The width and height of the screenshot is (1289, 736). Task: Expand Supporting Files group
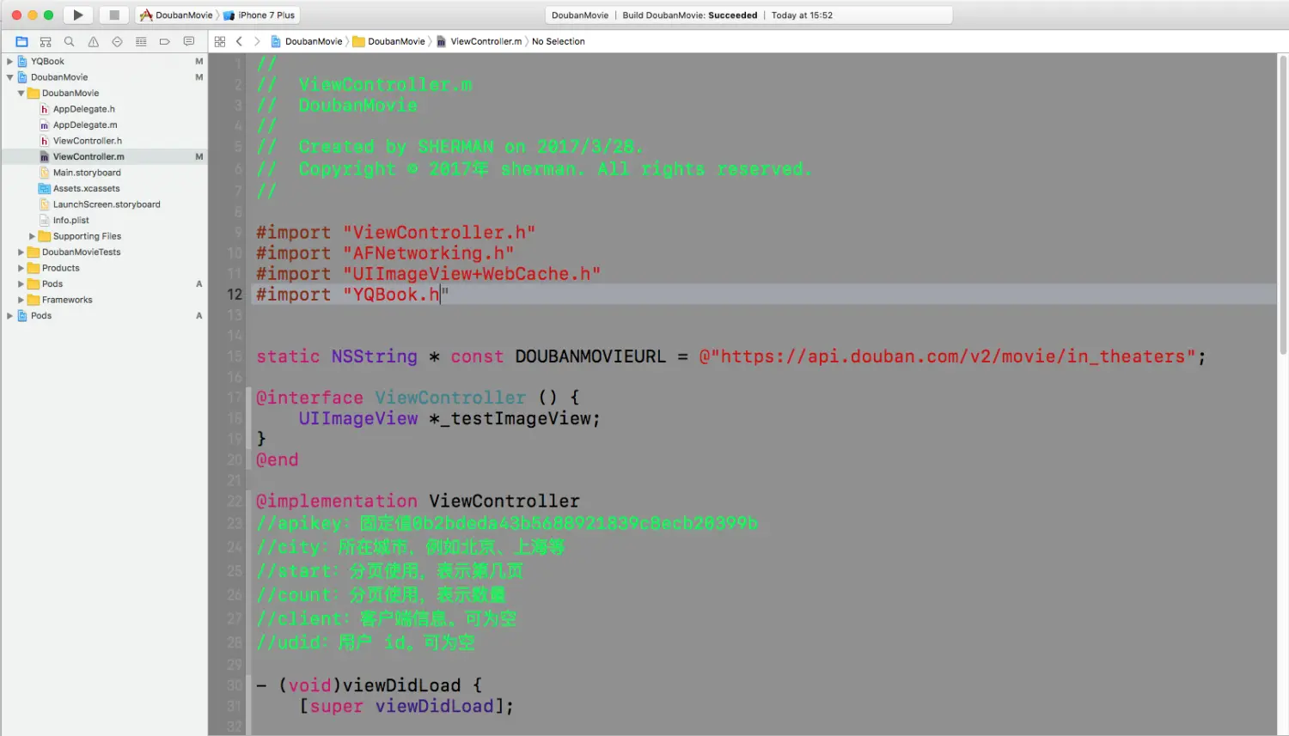pyautogui.click(x=32, y=236)
